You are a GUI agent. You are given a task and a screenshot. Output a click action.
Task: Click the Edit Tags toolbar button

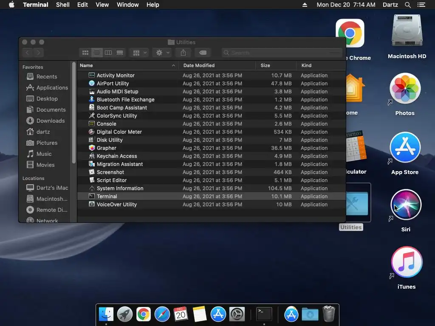pyautogui.click(x=203, y=53)
